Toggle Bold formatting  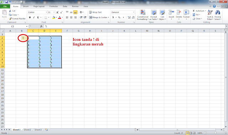(x=30, y=17)
